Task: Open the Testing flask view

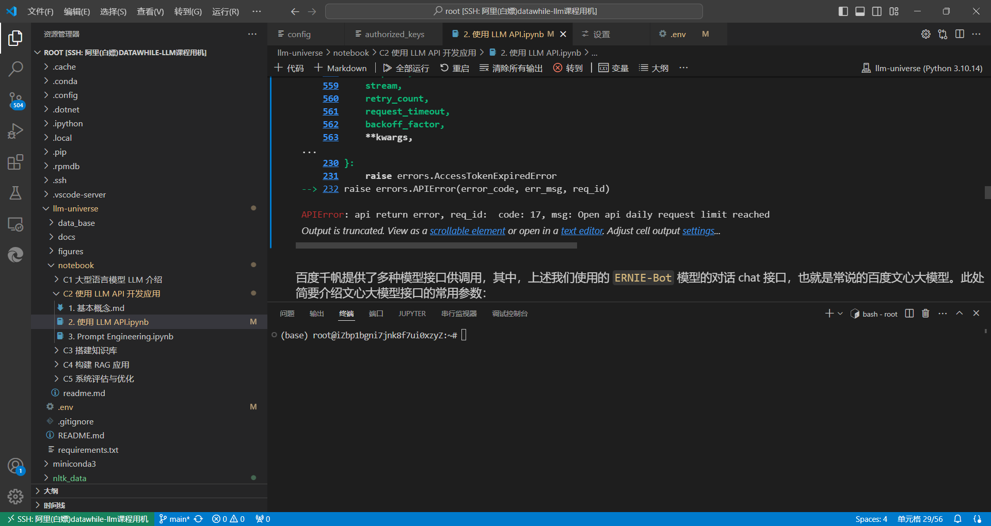Action: pyautogui.click(x=15, y=193)
